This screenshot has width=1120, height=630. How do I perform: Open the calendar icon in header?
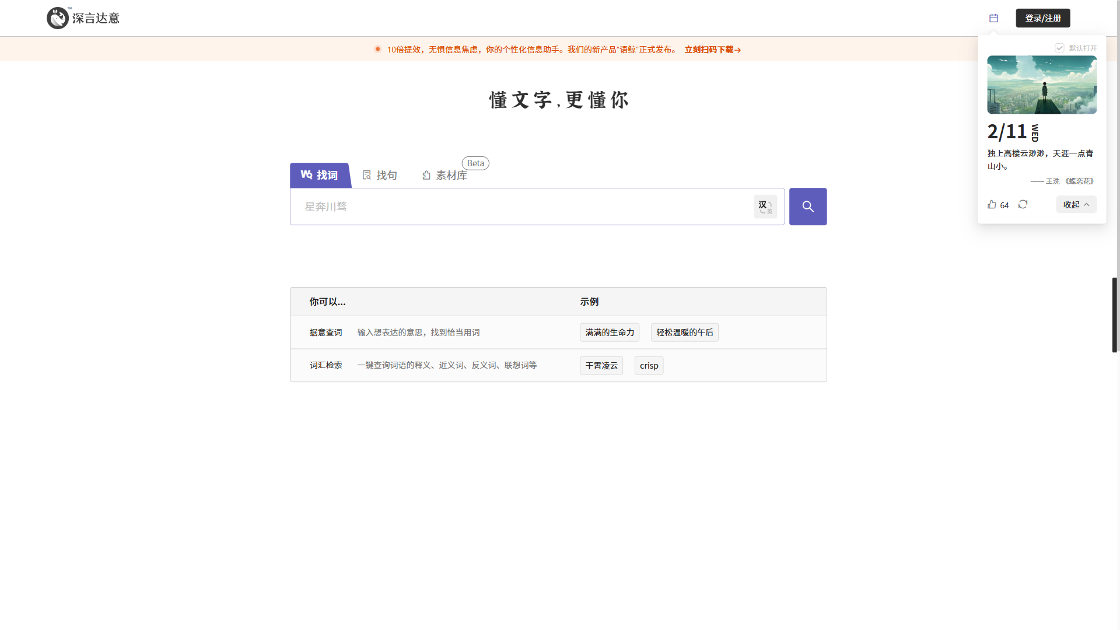[993, 18]
